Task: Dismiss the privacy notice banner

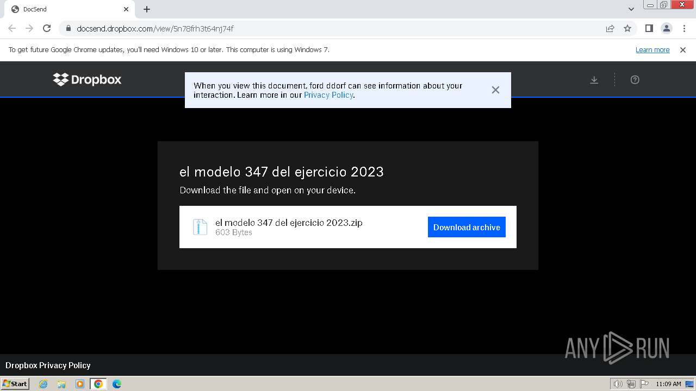Action: [x=495, y=90]
